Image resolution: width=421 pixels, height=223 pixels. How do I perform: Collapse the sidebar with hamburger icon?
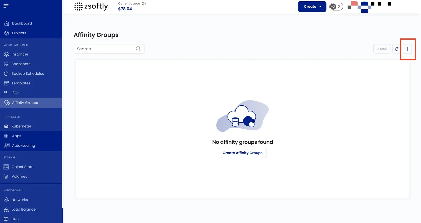tap(6, 6)
